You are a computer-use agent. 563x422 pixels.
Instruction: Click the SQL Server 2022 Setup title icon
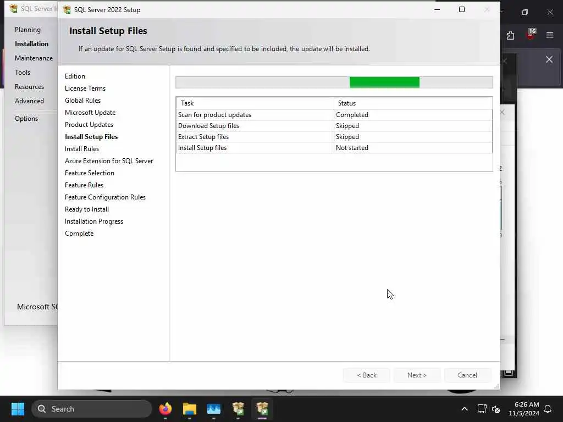[x=67, y=10]
